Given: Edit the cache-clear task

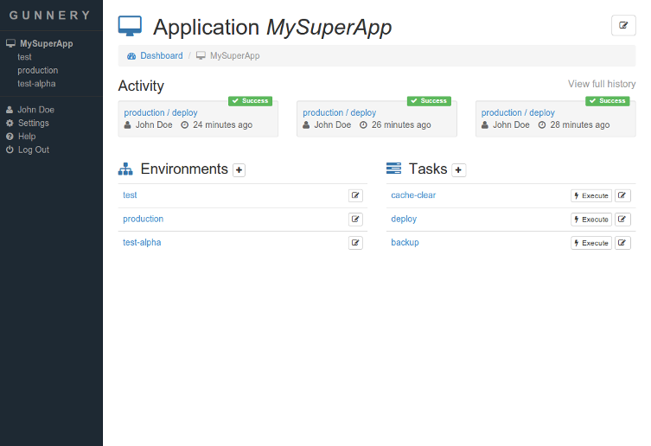Looking at the screenshot, I should (x=622, y=195).
